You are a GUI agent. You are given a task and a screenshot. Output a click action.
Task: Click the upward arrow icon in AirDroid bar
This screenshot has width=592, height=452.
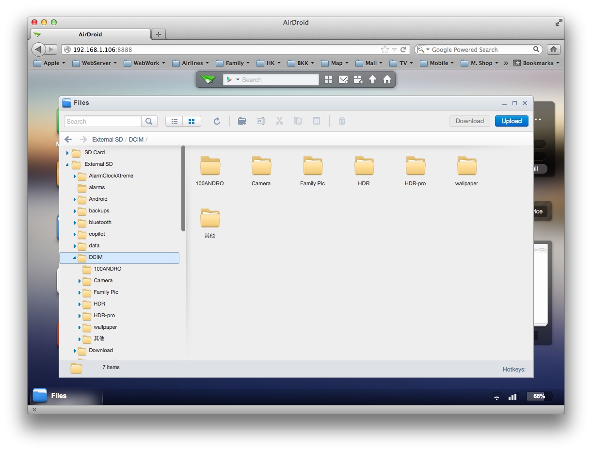372,80
